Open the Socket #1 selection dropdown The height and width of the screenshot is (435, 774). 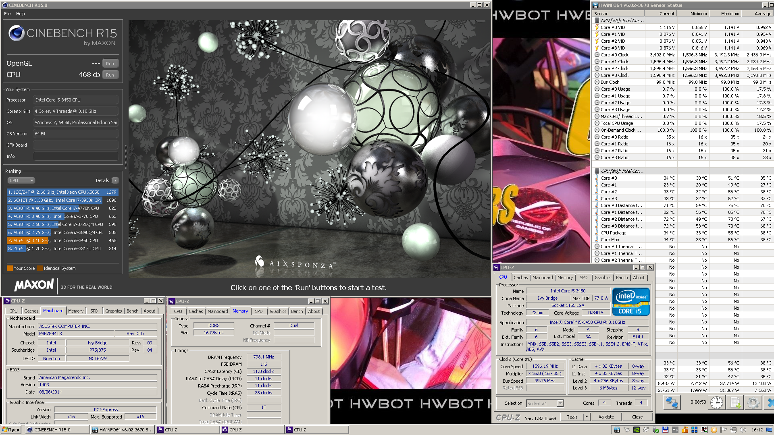pos(560,403)
